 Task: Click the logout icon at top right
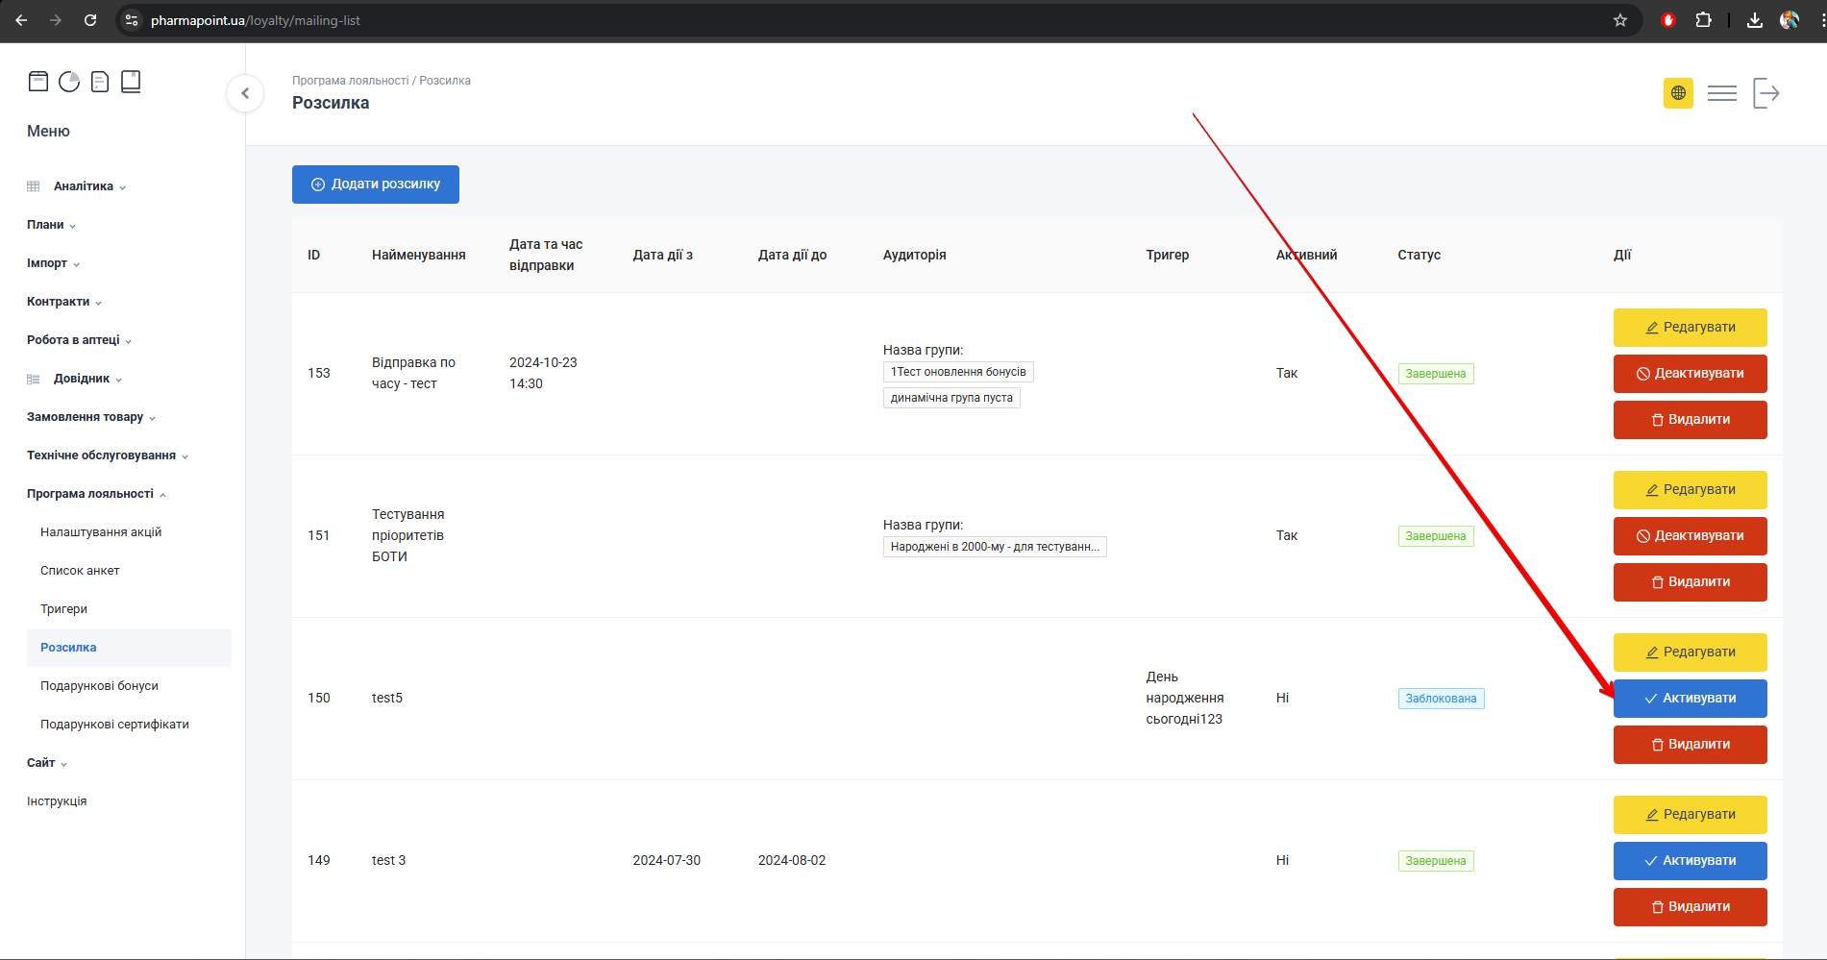click(1765, 93)
